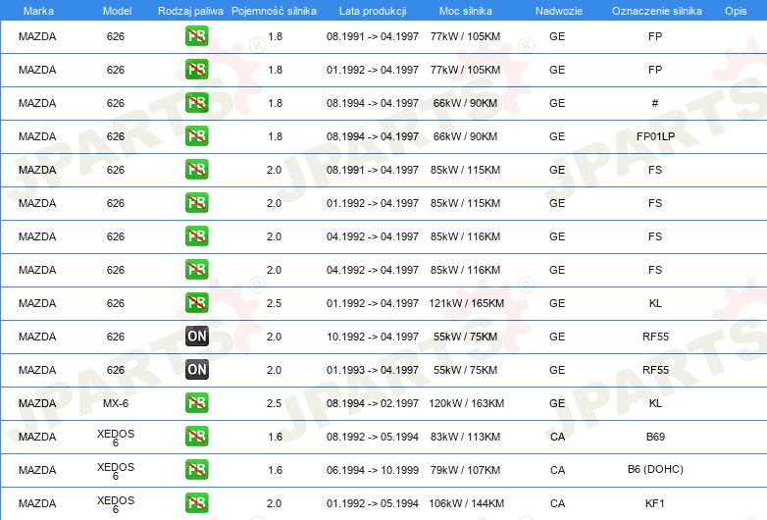Viewport: 767px width, 520px height.
Task: Click the petrol icon in the first 626 row
Action: click(x=196, y=35)
